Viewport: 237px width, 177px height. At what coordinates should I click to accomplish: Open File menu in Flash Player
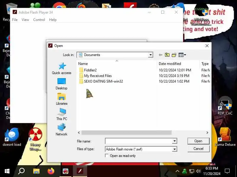click(15, 20)
